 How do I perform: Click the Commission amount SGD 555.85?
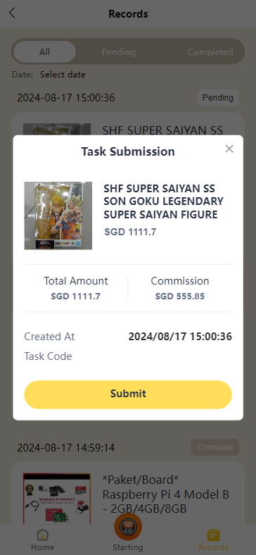click(180, 297)
